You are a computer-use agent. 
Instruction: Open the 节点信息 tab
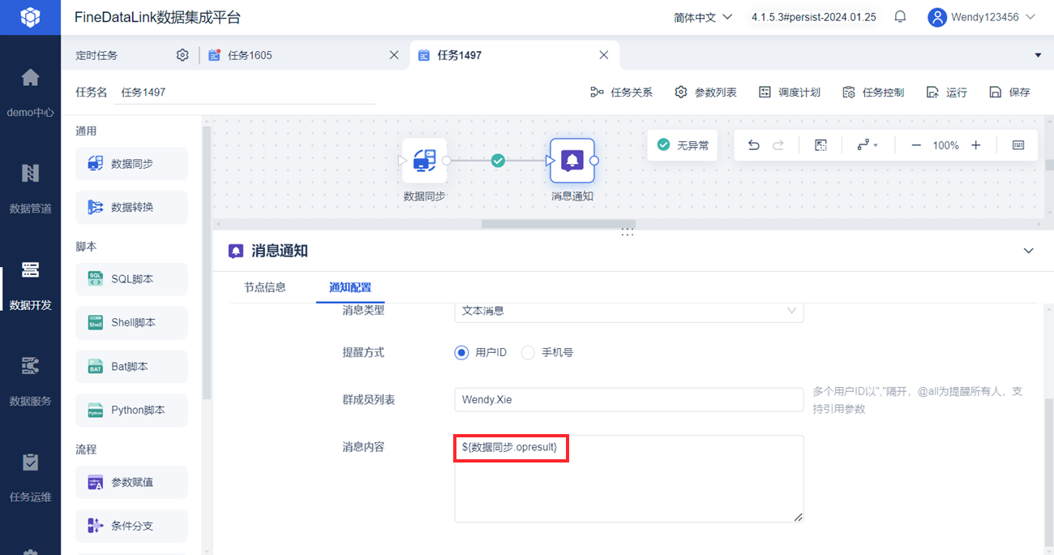[265, 287]
